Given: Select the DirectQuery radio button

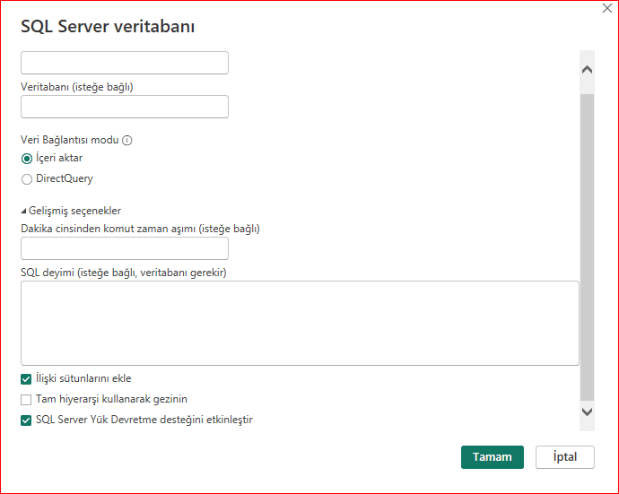Looking at the screenshot, I should (27, 179).
